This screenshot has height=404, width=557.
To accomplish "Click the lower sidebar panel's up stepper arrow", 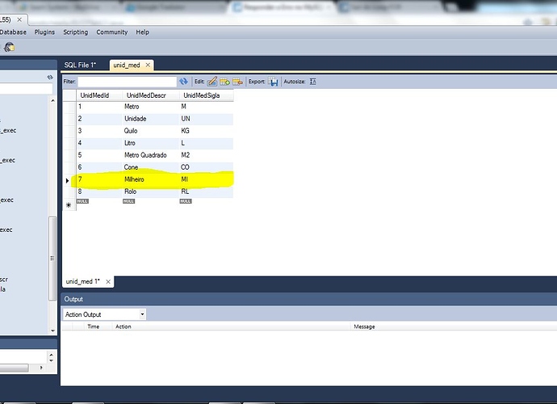I will click(x=52, y=355).
